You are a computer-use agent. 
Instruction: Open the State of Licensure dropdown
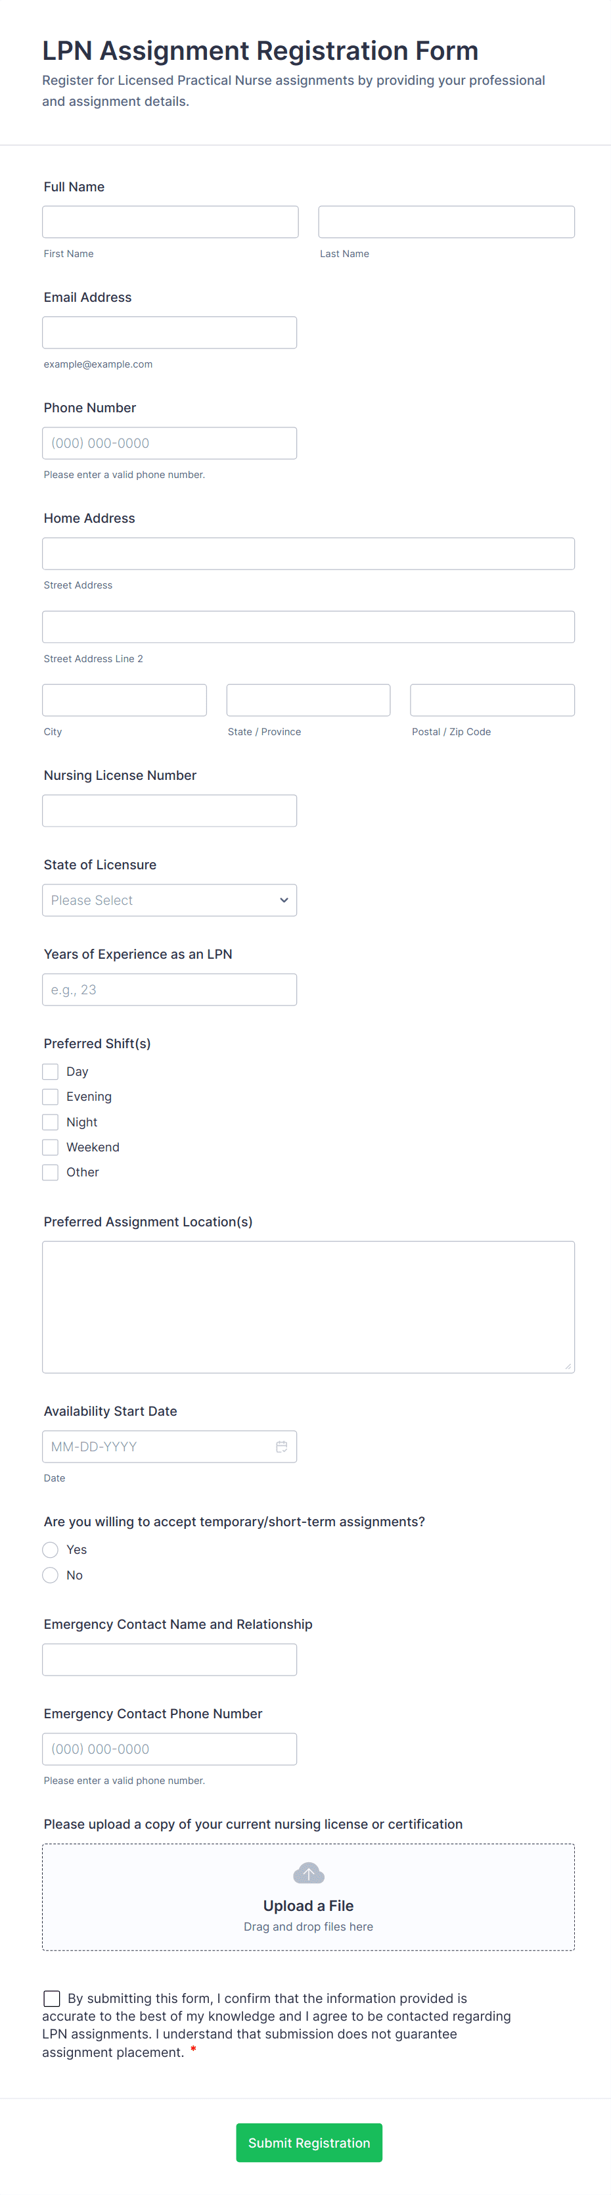[x=170, y=900]
